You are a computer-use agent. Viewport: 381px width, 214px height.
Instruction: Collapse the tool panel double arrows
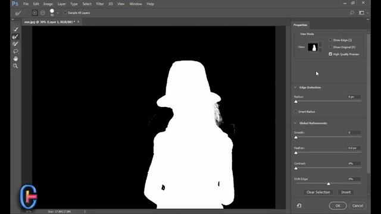point(13,20)
